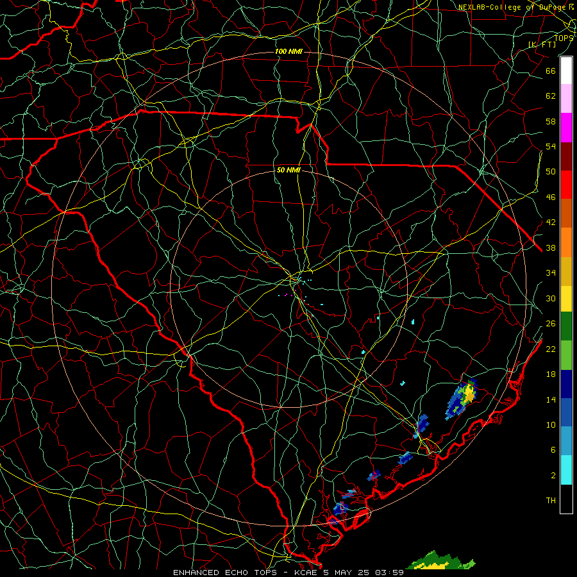Click the green echo area at the bottom edge
Screen dimensions: 577x577
pyautogui.click(x=440, y=561)
